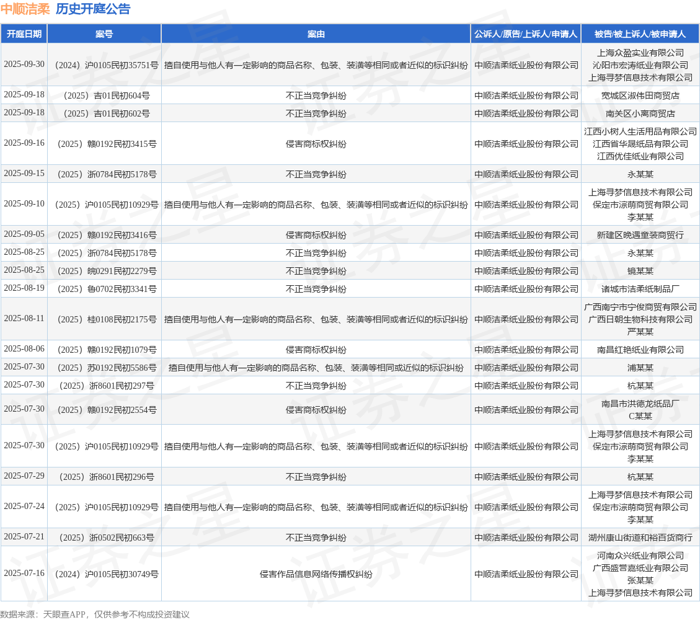The width and height of the screenshot is (700, 620).
Task: Select date cell 2025-07-24
Action: (x=24, y=506)
